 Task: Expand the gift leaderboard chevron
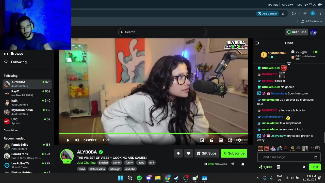(289, 64)
